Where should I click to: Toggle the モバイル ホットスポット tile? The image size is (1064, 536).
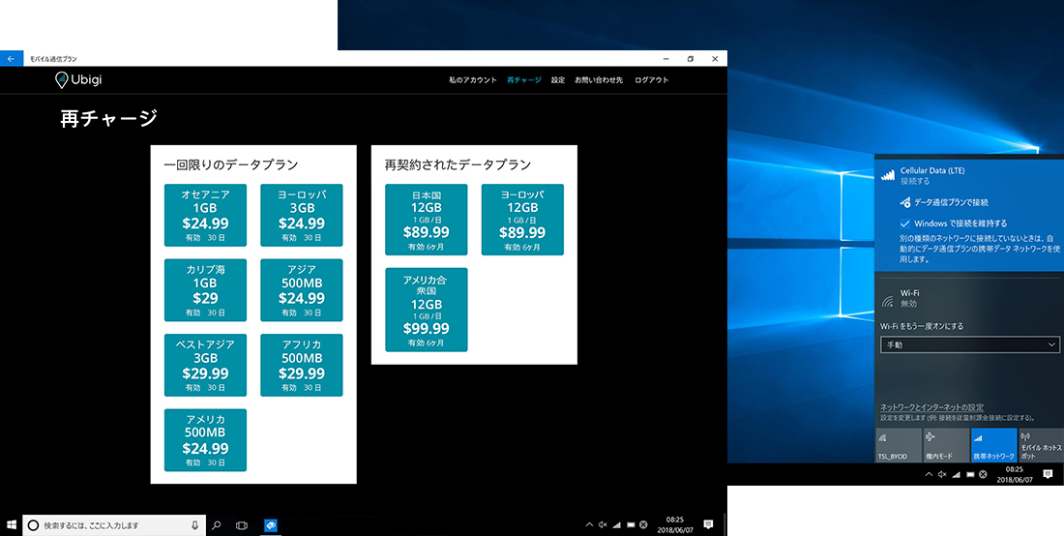tap(1041, 445)
